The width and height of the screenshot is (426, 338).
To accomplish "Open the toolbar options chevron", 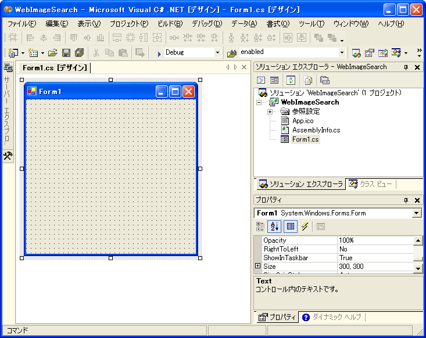I will (419, 53).
